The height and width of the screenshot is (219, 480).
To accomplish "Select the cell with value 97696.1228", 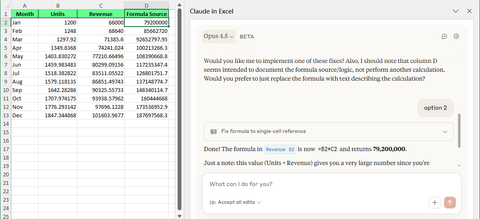I will (x=101, y=107).
